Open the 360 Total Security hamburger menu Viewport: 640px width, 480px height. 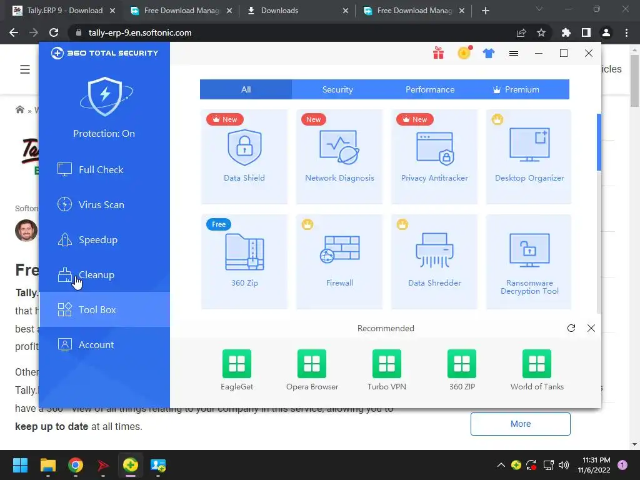(514, 54)
